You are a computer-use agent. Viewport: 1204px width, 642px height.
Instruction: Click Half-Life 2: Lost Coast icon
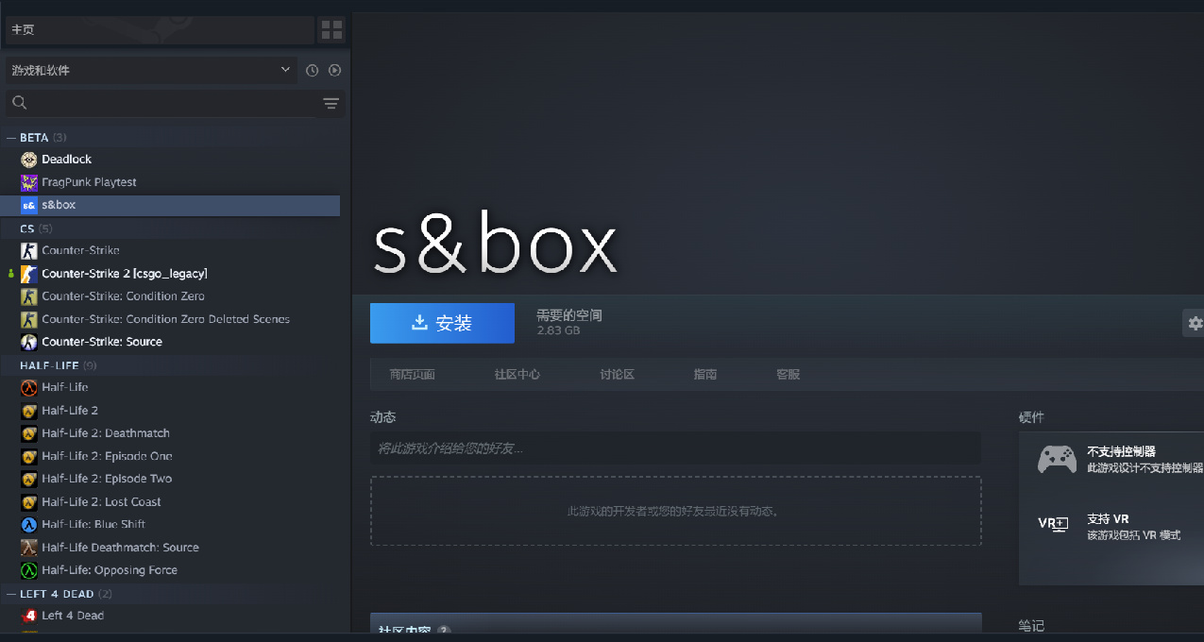pos(29,502)
